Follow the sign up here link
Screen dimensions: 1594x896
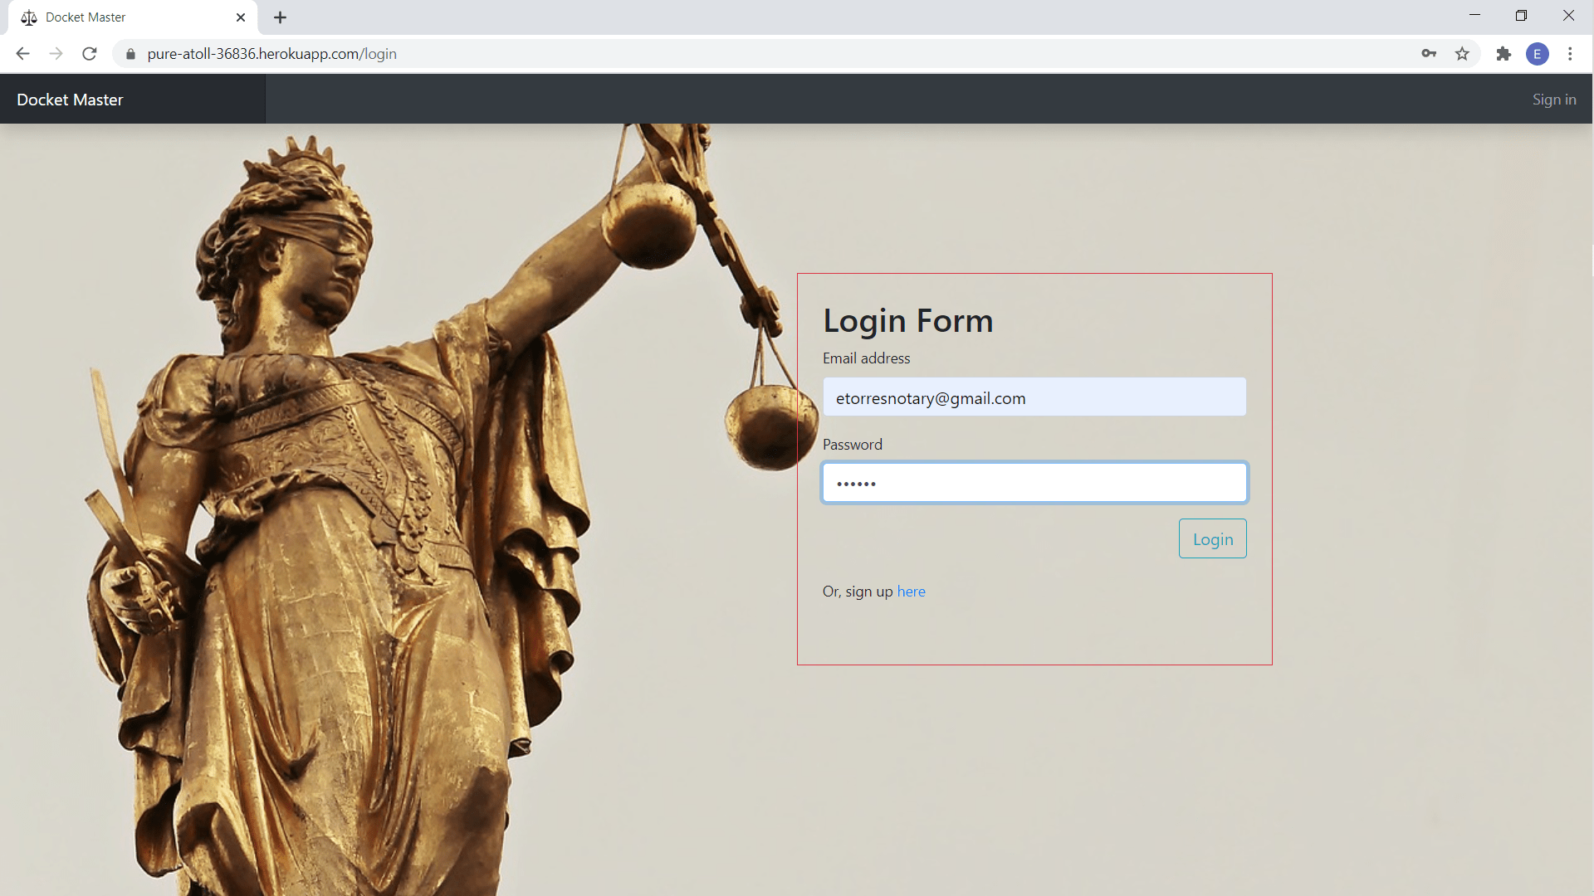[x=911, y=592]
